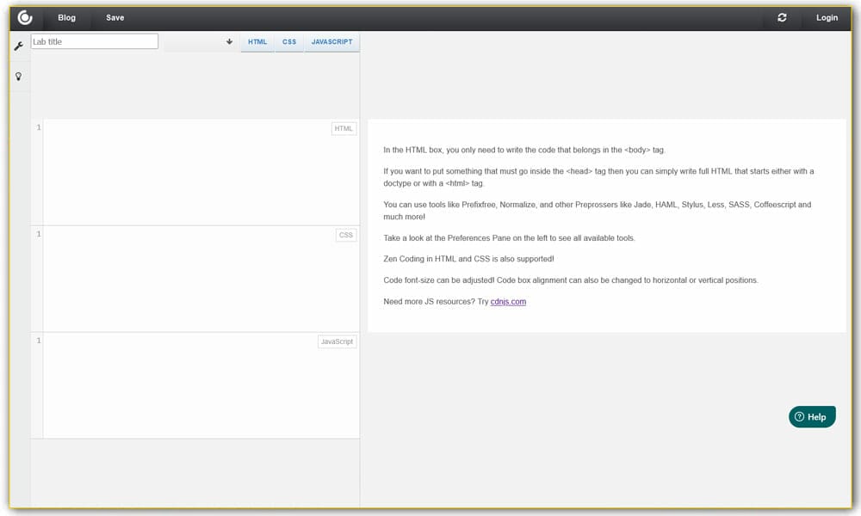Click the CSSDeck logo icon

(25, 17)
